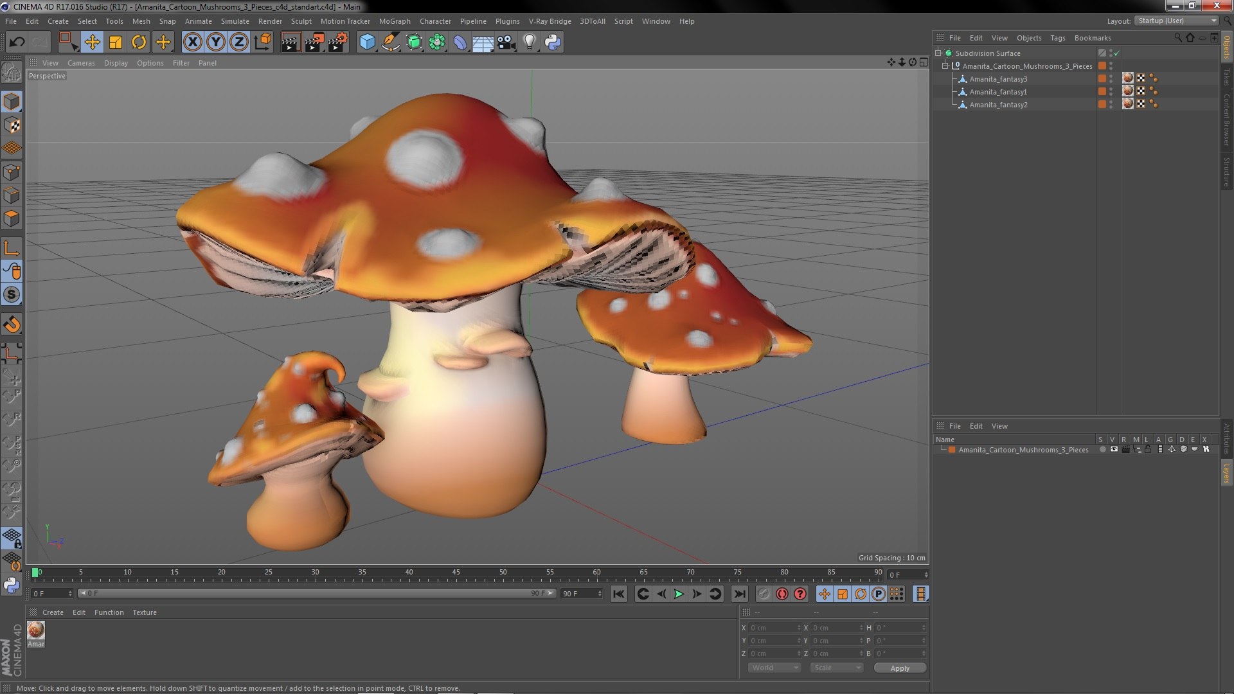This screenshot has width=1234, height=694.
Task: Click the Light bulb icon
Action: [x=529, y=42]
